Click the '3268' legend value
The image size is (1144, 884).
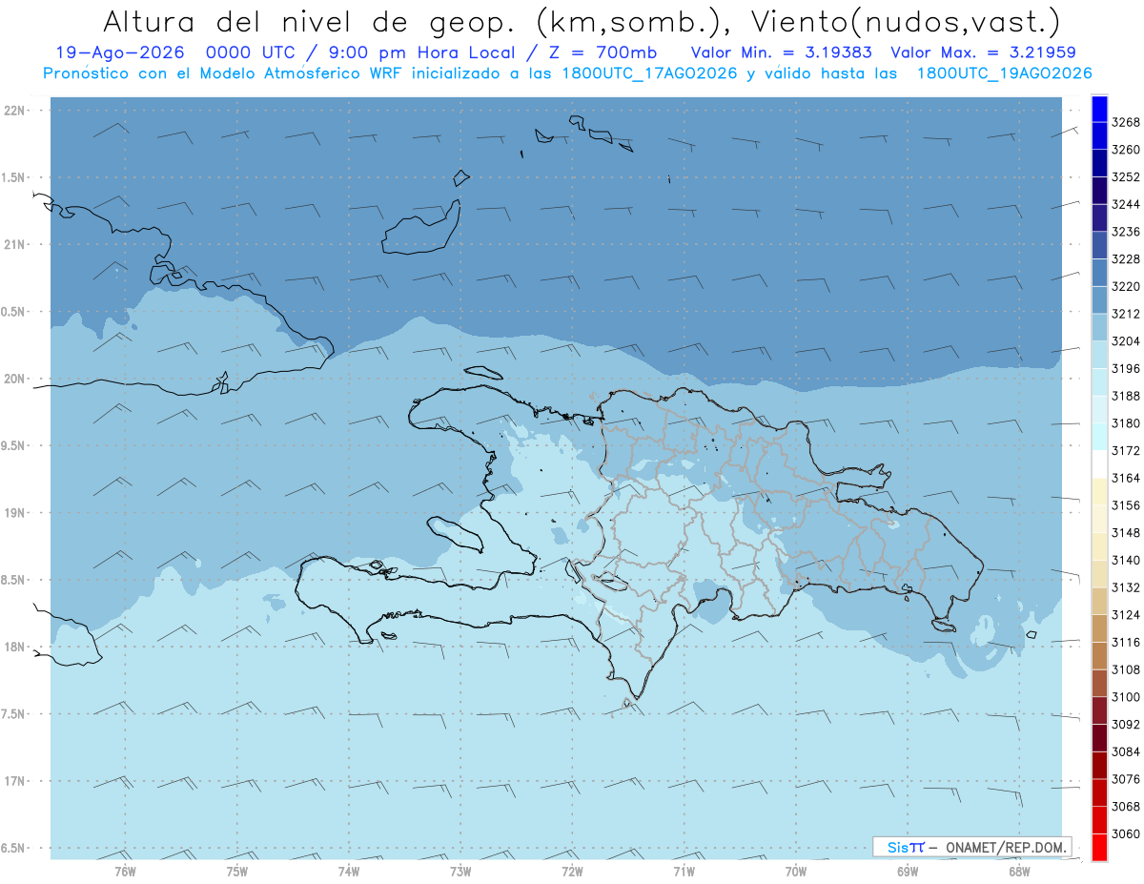coord(1125,122)
